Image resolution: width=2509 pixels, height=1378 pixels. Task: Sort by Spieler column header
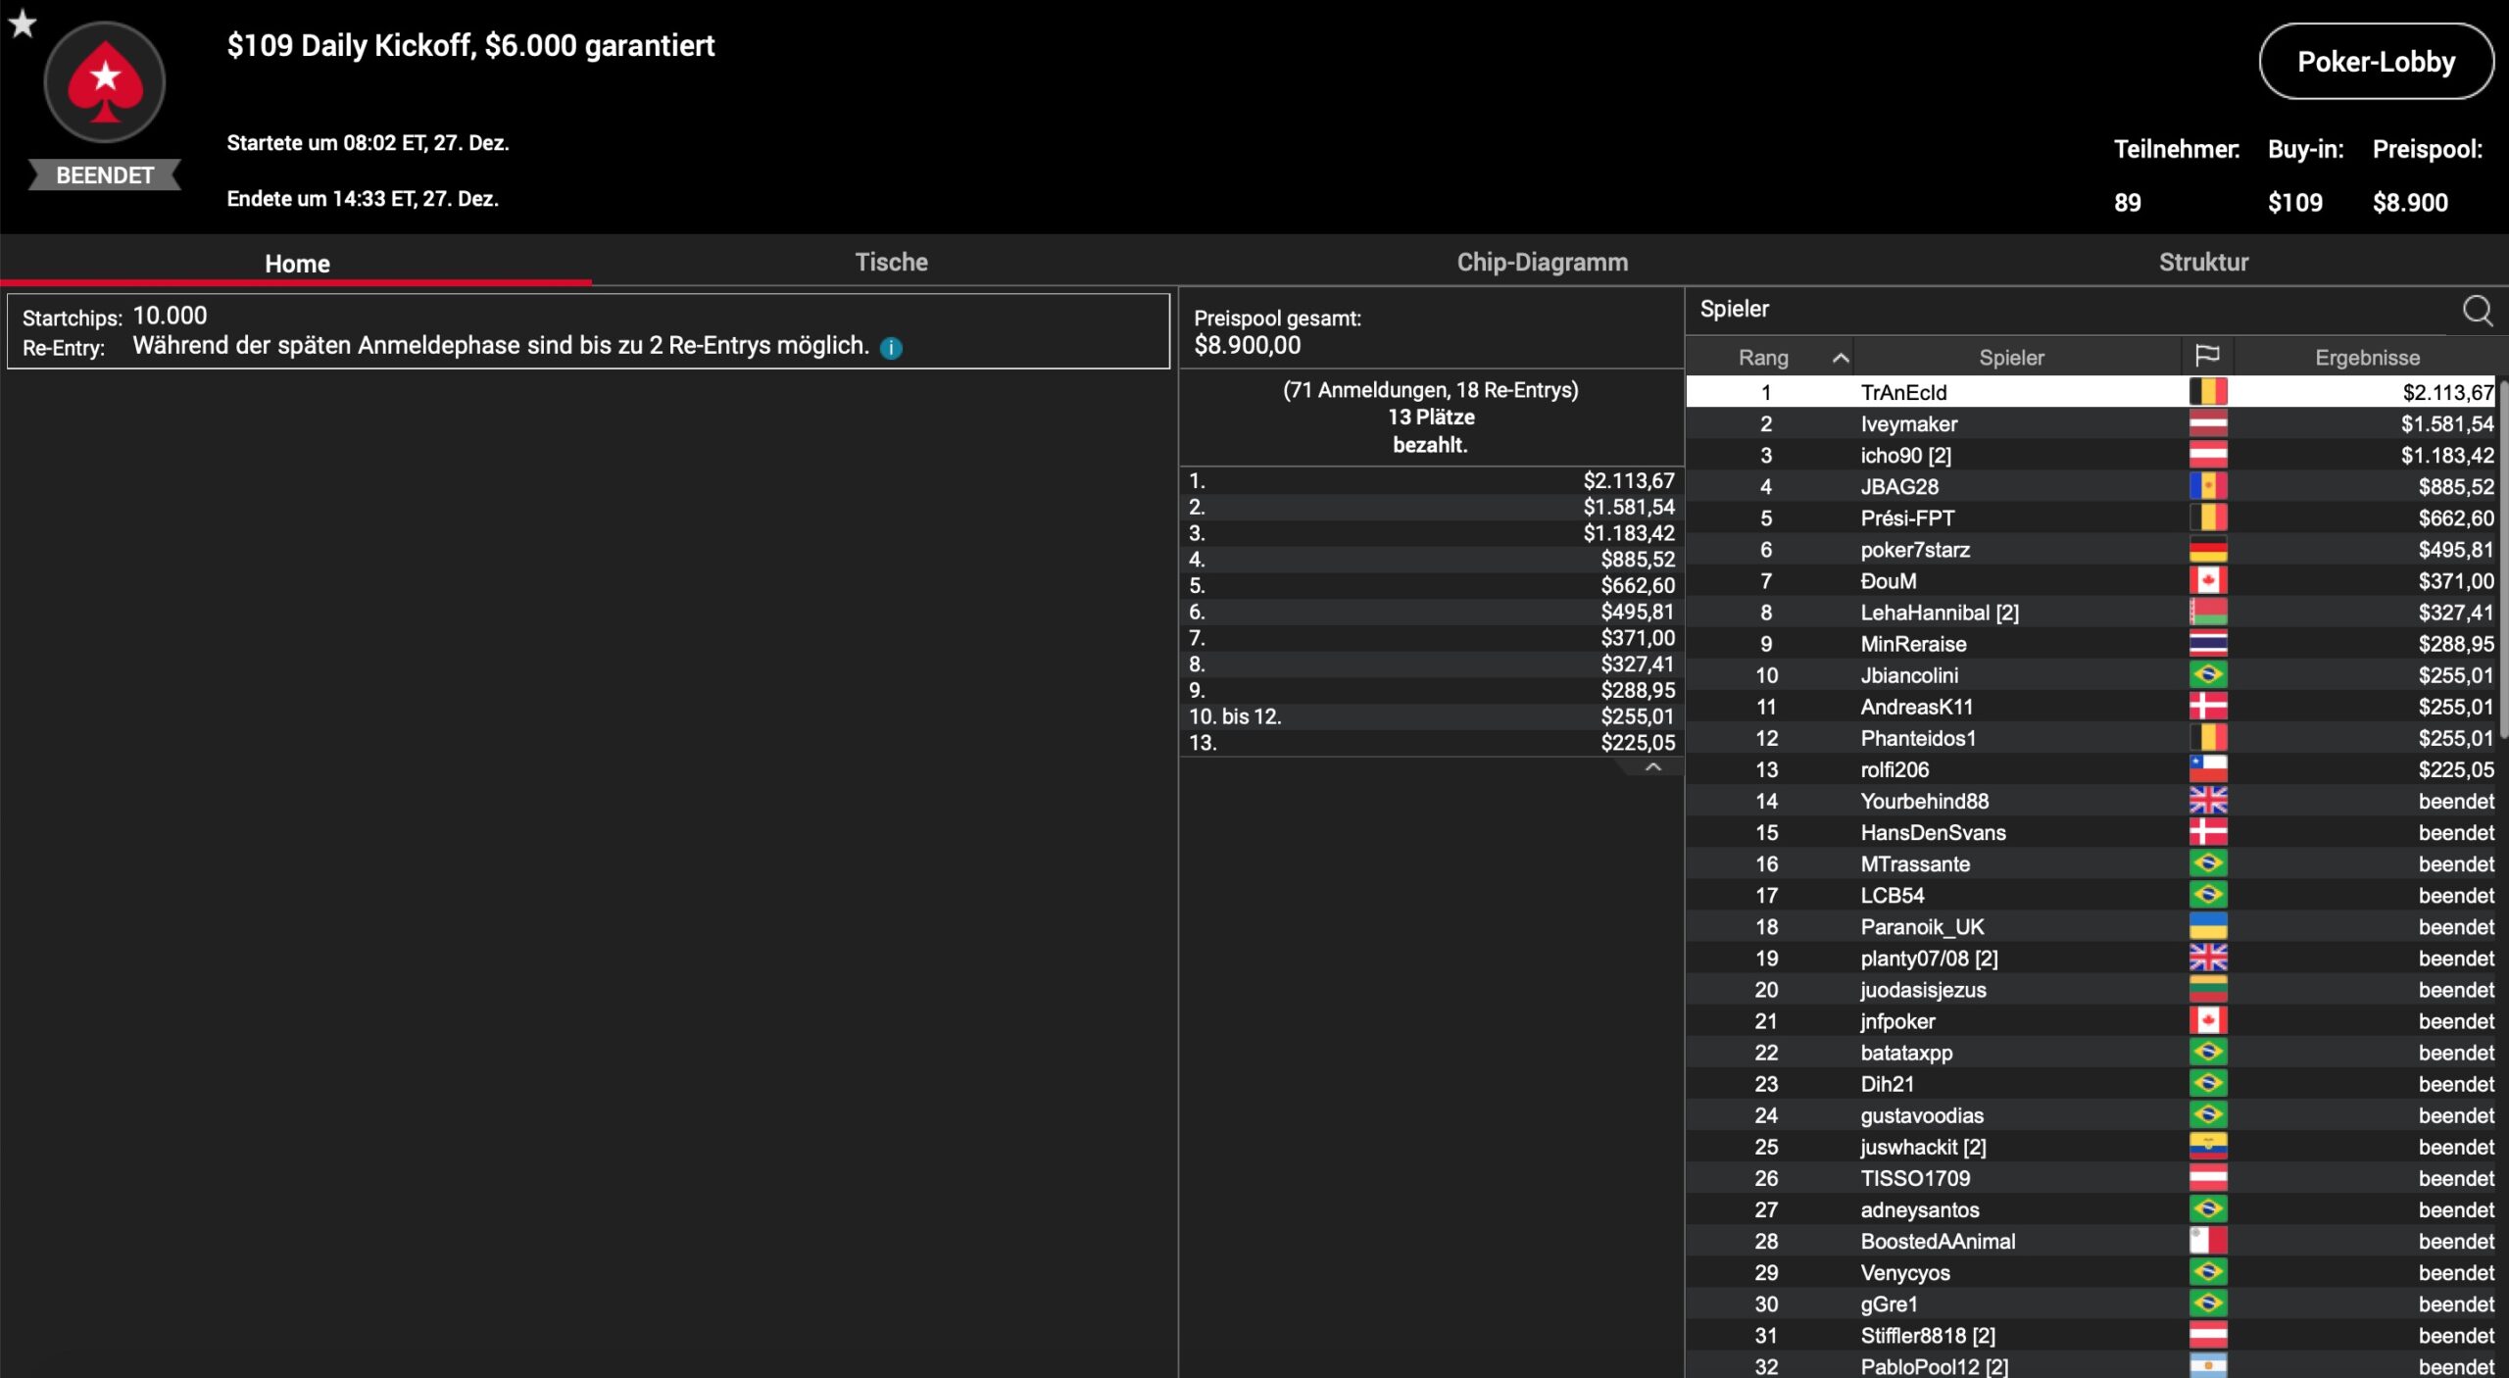[x=2011, y=358]
